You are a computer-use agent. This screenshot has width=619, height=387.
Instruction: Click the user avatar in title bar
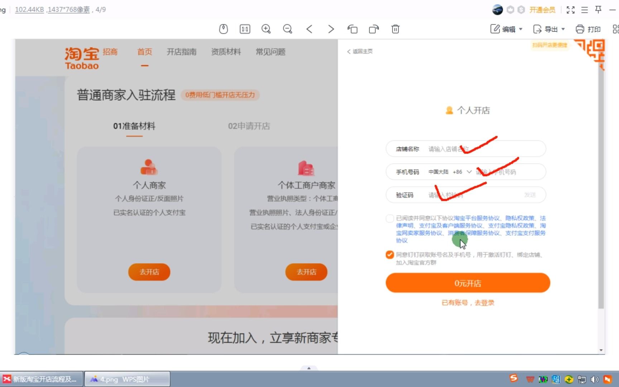498,10
